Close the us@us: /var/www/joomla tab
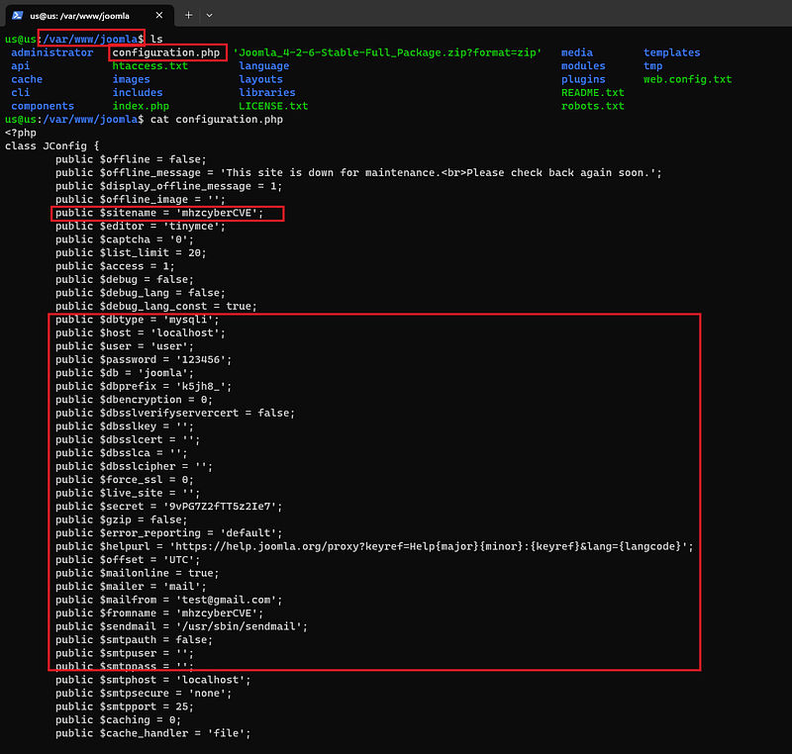 point(159,16)
